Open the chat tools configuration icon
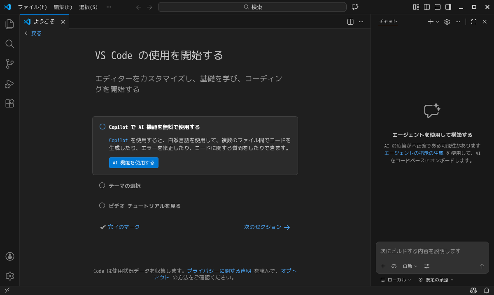This screenshot has width=494, height=295. (427, 266)
